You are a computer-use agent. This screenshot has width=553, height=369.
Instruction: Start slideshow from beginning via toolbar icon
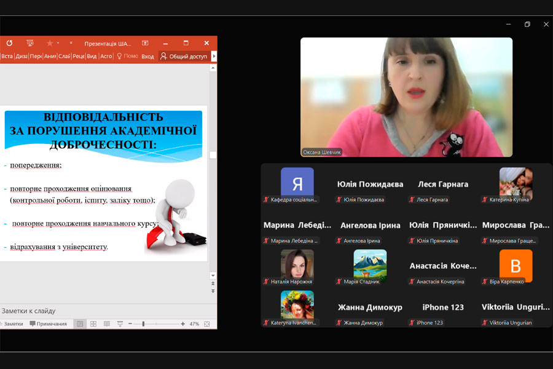click(30, 43)
